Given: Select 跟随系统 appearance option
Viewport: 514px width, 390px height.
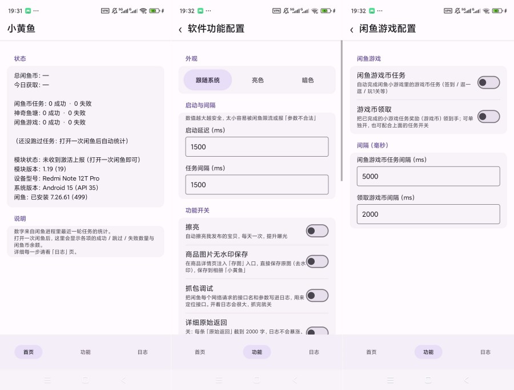Looking at the screenshot, I should tap(207, 80).
